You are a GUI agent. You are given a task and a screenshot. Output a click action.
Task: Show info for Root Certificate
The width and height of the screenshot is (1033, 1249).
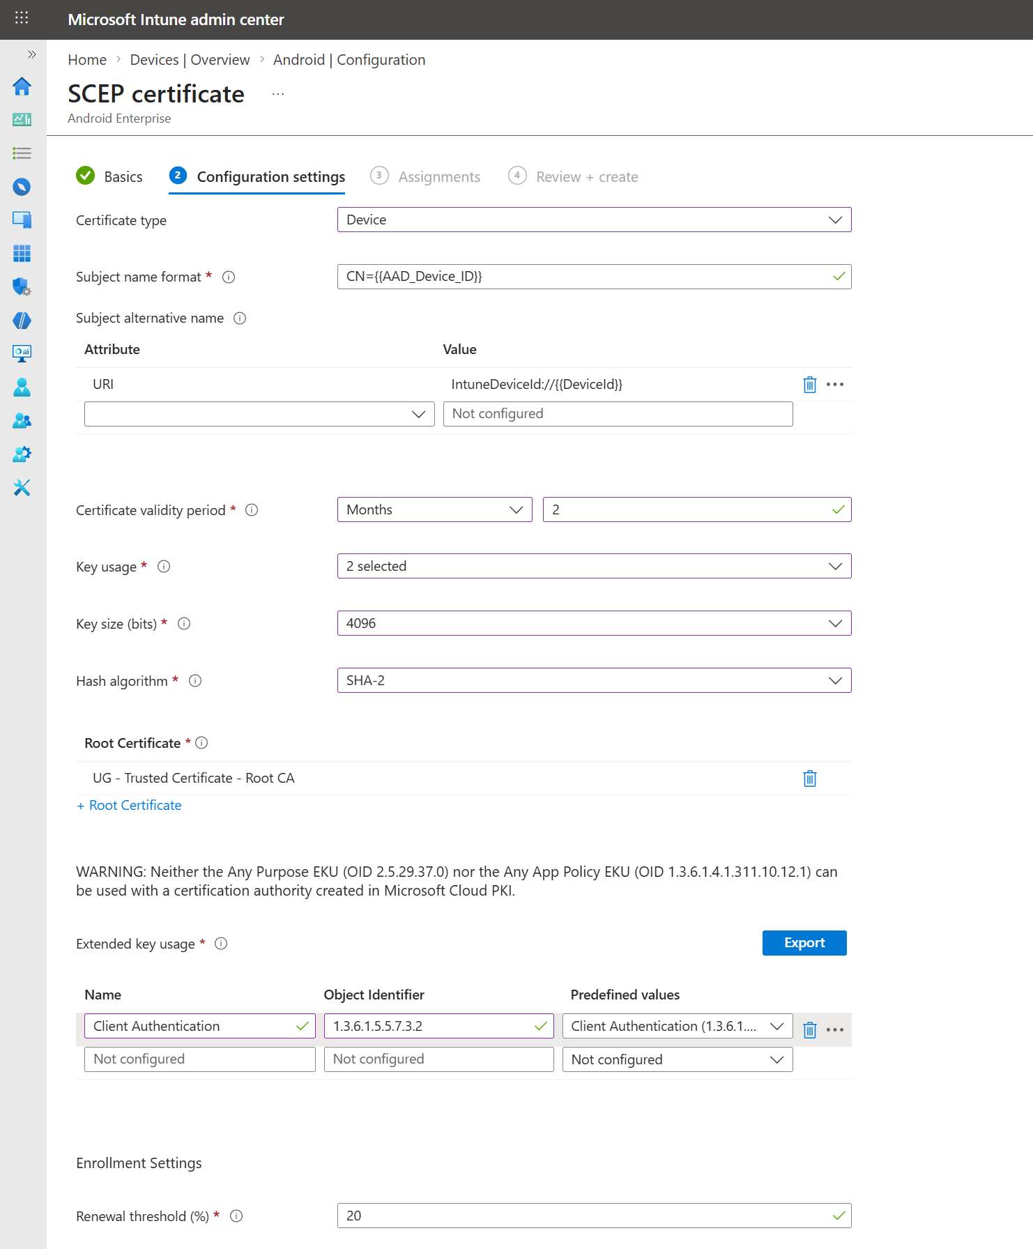(201, 743)
